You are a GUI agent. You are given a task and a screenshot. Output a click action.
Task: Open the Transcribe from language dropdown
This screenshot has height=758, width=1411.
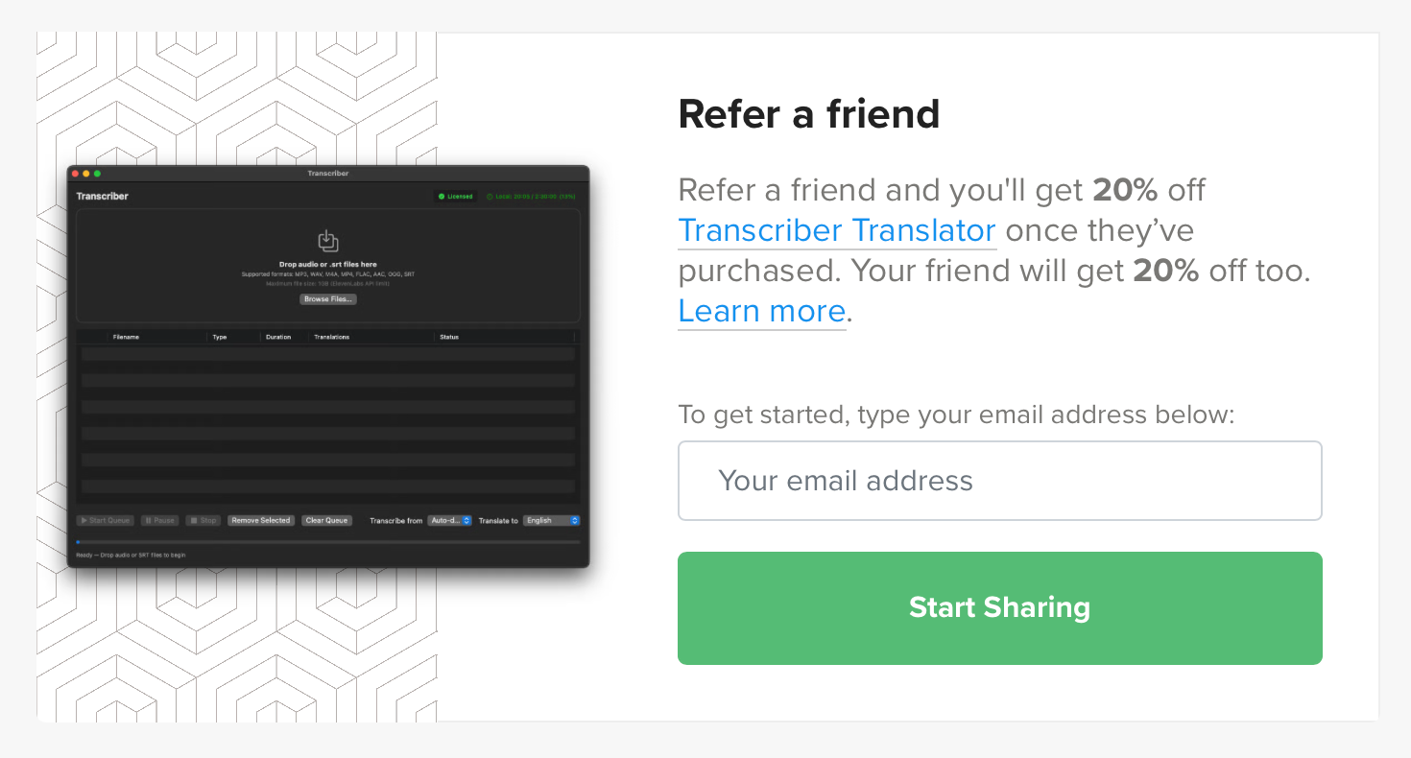point(449,520)
